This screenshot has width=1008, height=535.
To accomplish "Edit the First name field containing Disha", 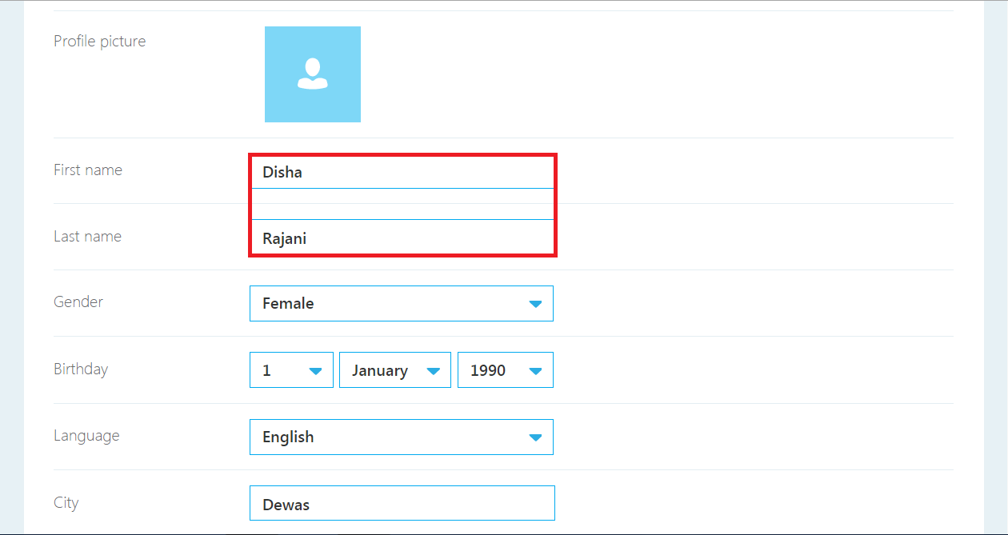I will (402, 172).
